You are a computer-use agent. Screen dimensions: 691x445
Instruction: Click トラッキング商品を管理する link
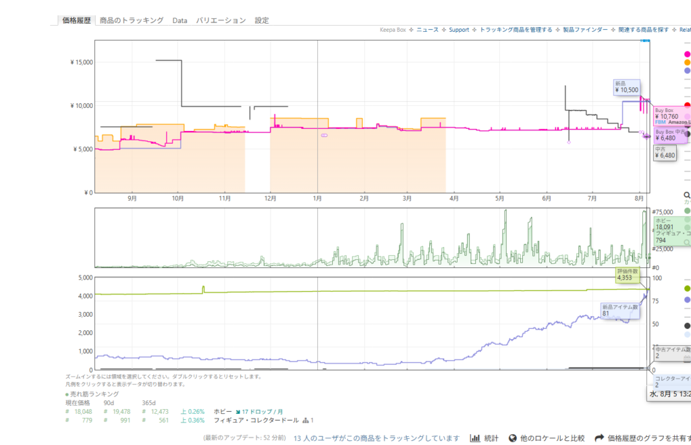pyautogui.click(x=516, y=30)
